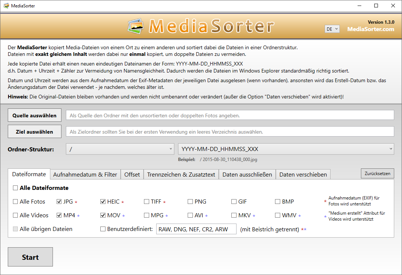Toggle the Alle Dateiformate checkbox
The width and height of the screenshot is (402, 275).
click(16, 188)
